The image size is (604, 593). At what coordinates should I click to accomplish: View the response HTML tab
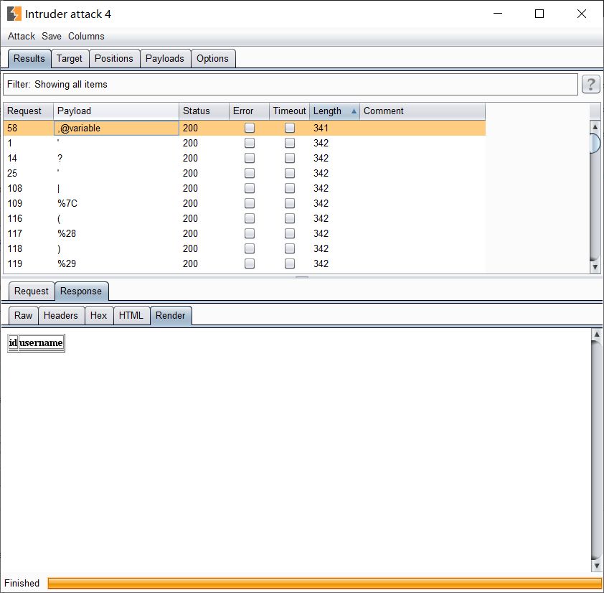[x=131, y=315]
